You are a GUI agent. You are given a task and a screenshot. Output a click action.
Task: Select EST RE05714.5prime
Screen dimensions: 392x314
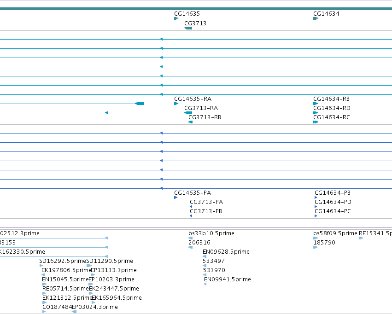coord(65,289)
